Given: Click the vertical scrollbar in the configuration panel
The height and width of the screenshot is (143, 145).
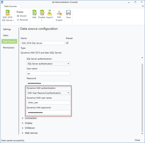Looking at the screenshot, I should click(x=142, y=98).
